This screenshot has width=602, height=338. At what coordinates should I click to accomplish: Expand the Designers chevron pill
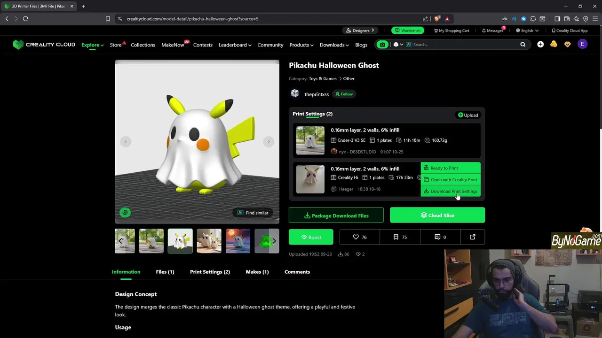361,31
